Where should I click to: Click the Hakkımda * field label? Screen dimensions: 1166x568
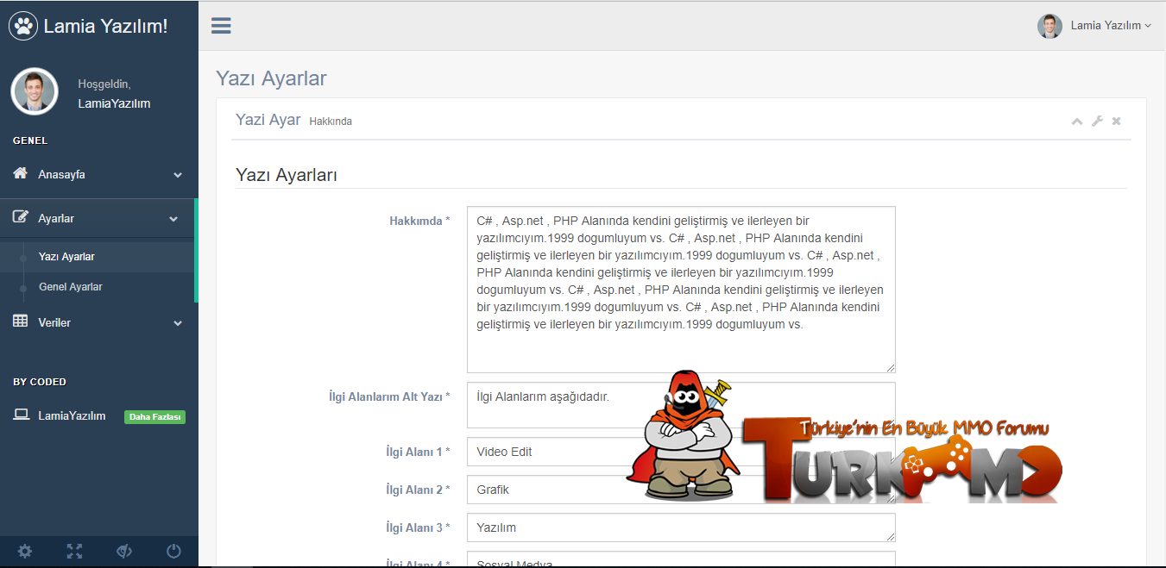click(x=419, y=221)
